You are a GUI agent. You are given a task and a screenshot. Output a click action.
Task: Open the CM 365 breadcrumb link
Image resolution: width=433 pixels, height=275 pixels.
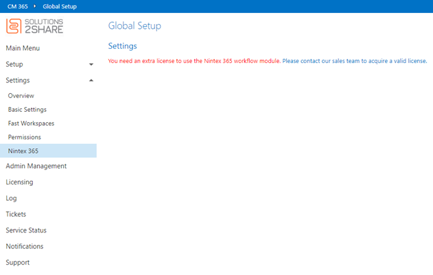coord(18,6)
